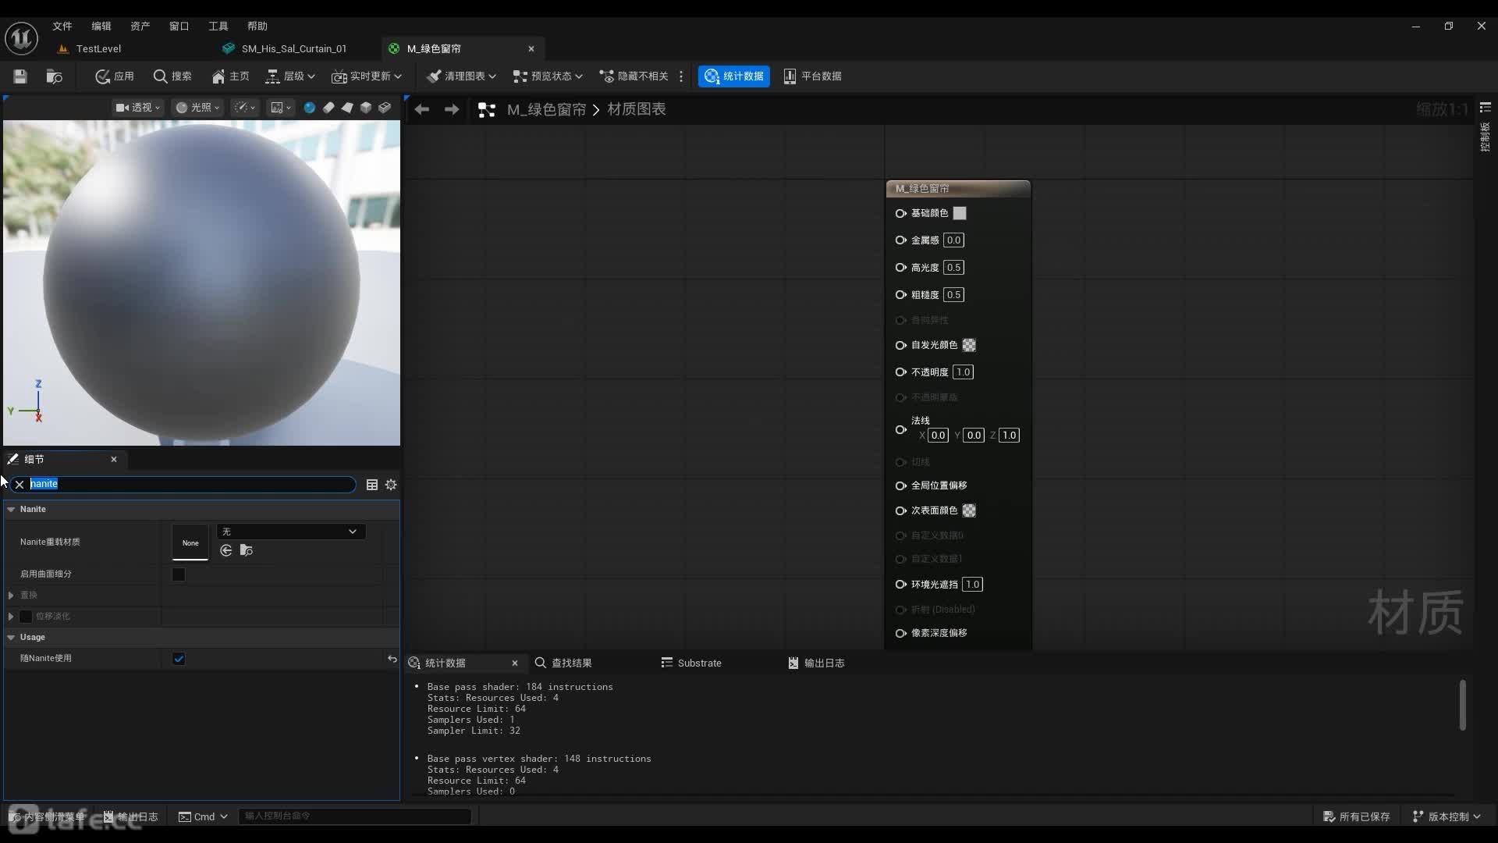This screenshot has height=843, width=1498.
Task: Clear the nanite search filter
Action: click(20, 485)
